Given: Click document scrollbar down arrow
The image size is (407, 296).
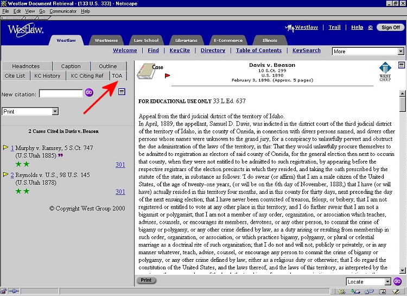Looking at the screenshot, I should click(x=402, y=270).
